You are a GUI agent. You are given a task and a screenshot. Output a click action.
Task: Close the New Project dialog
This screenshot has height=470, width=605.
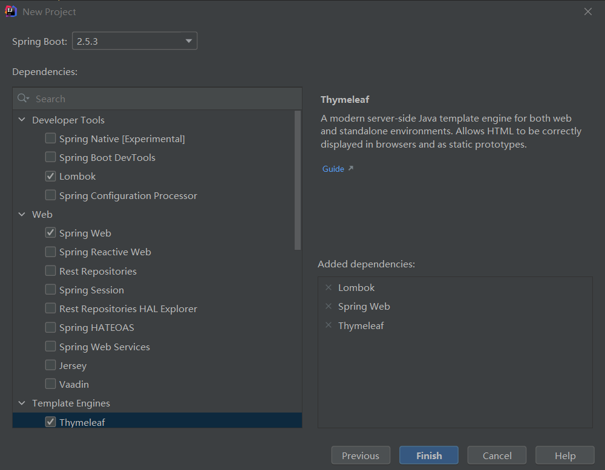pos(587,11)
